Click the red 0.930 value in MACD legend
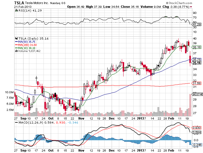The height and width of the screenshot is (153, 203). (x=60, y=122)
